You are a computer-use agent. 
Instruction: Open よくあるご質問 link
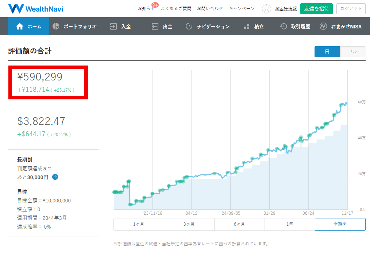[x=176, y=9]
